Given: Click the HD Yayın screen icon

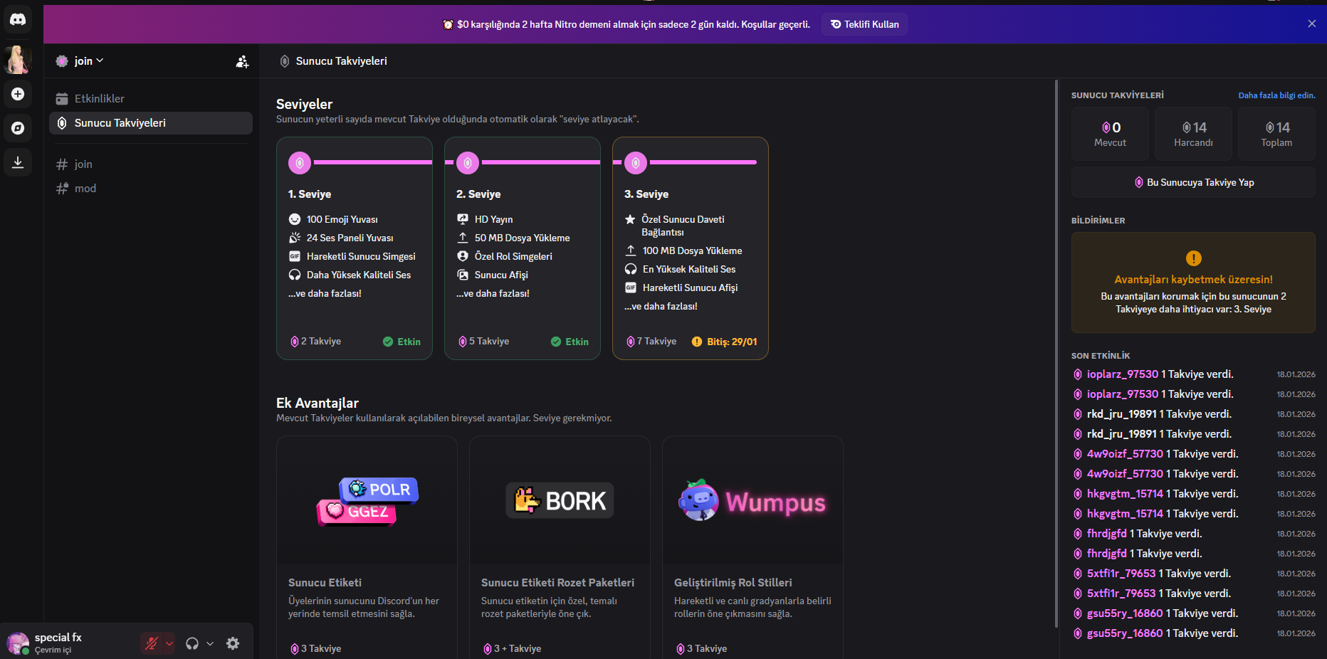Looking at the screenshot, I should click(463, 219).
